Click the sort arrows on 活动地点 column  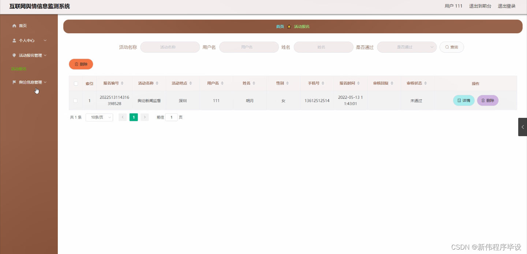pyautogui.click(x=191, y=83)
